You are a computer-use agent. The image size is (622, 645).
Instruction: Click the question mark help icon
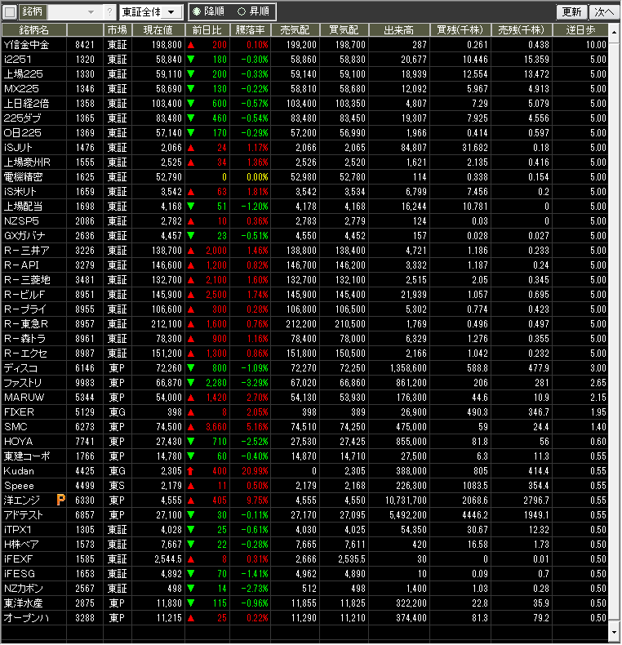coord(110,12)
